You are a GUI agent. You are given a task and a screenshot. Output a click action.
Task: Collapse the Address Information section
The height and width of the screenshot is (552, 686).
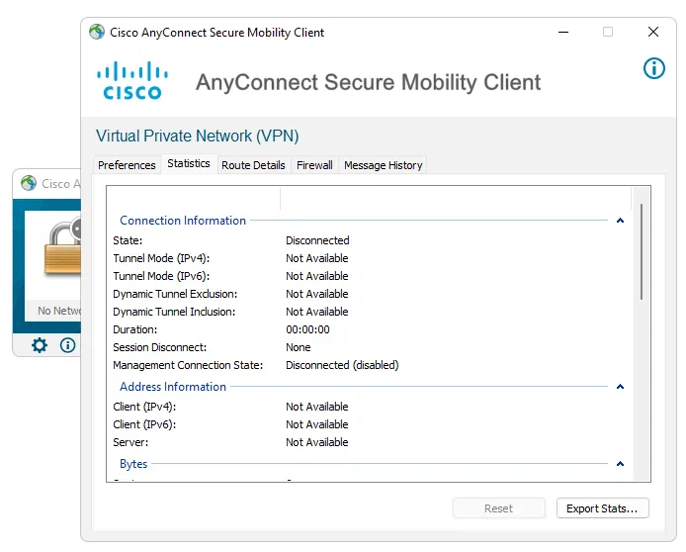620,387
